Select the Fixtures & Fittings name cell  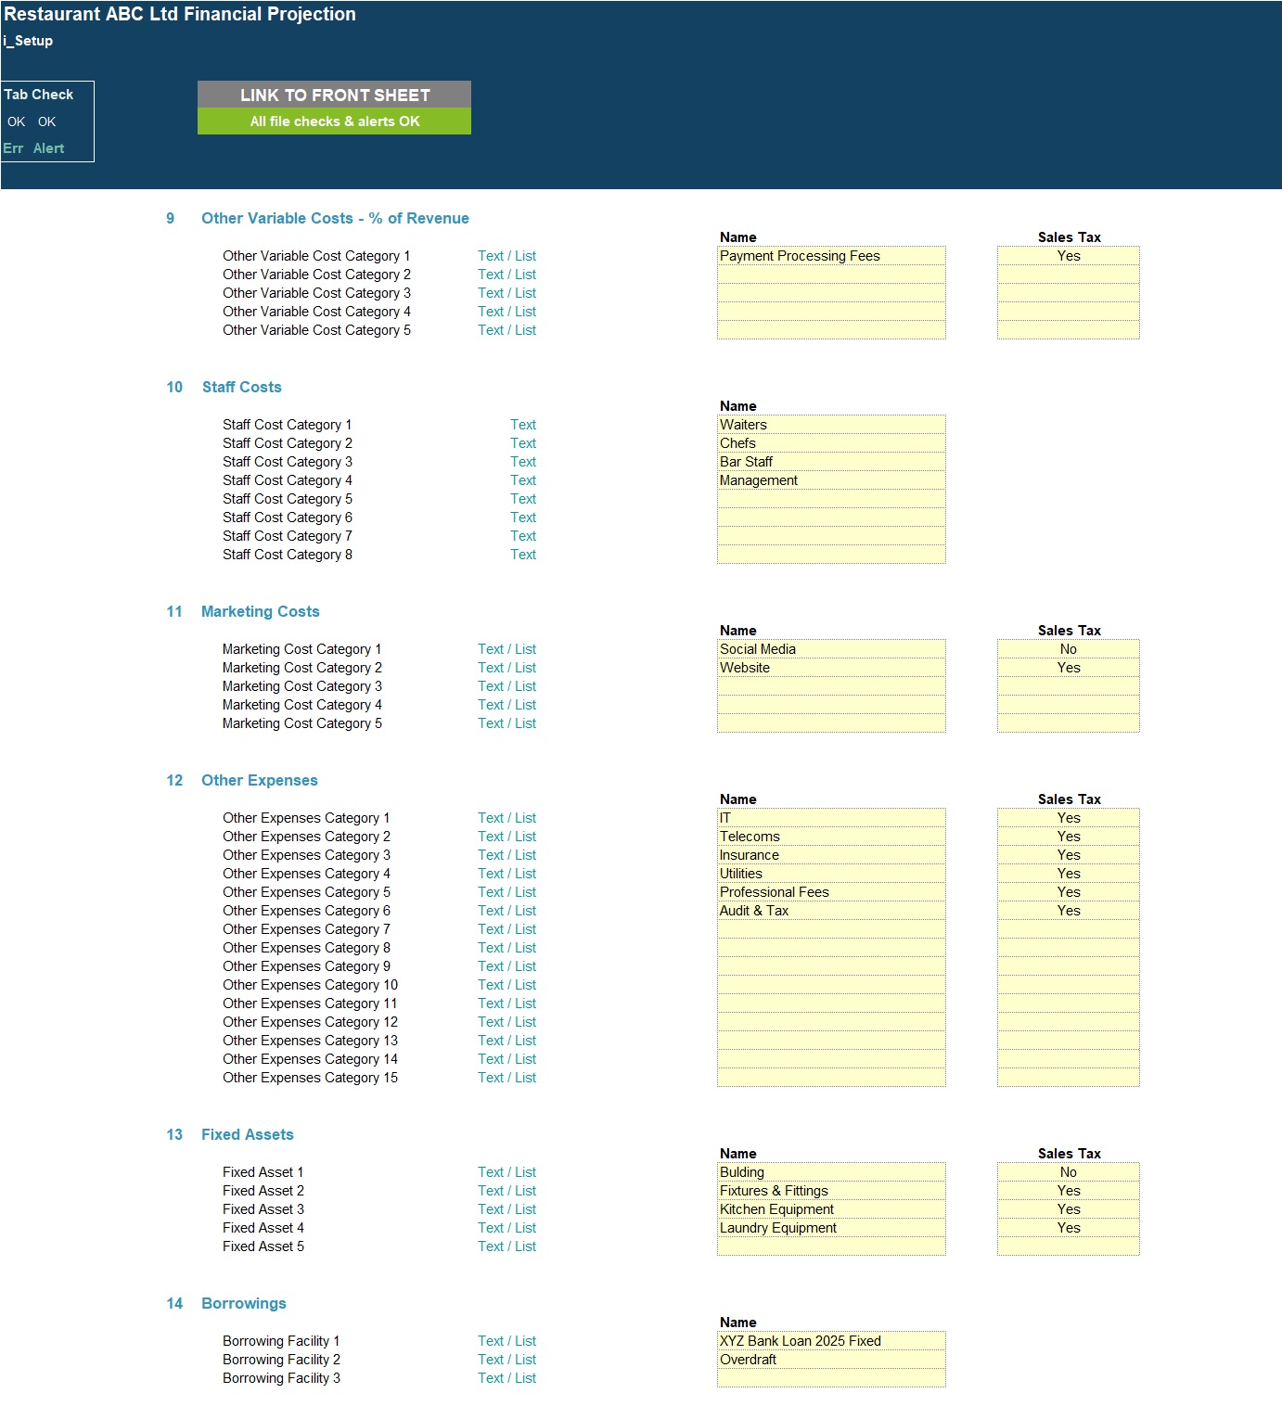(x=831, y=1191)
